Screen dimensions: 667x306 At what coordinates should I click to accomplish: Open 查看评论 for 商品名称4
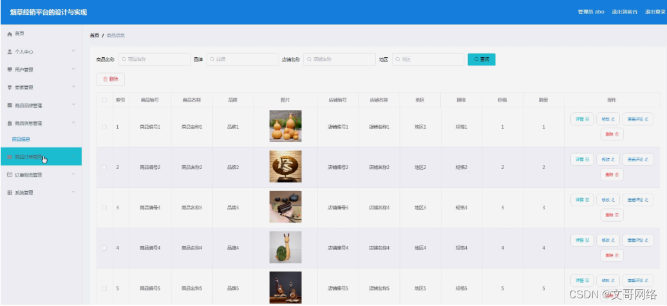(637, 240)
